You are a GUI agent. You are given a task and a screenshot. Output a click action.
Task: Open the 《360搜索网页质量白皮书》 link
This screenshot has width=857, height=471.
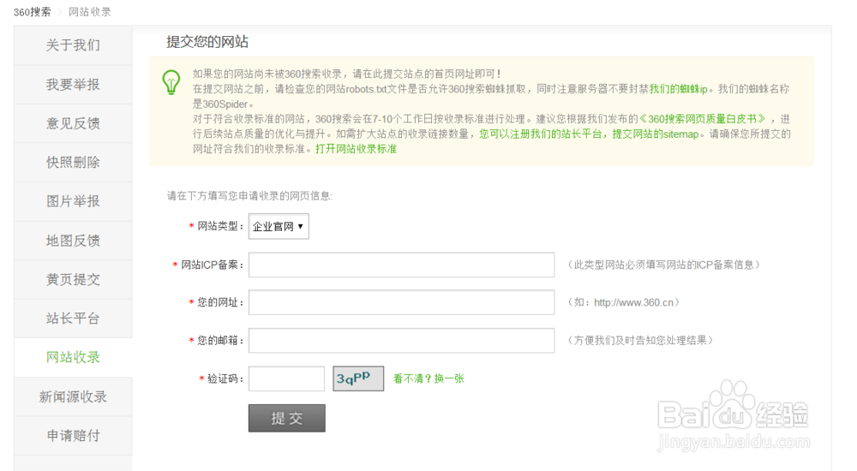(702, 119)
